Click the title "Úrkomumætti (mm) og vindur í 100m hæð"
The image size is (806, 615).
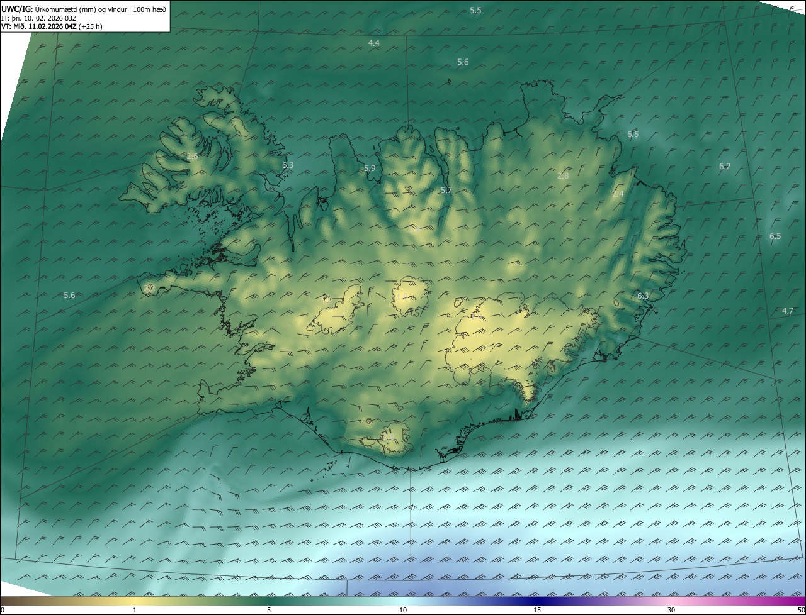point(100,8)
